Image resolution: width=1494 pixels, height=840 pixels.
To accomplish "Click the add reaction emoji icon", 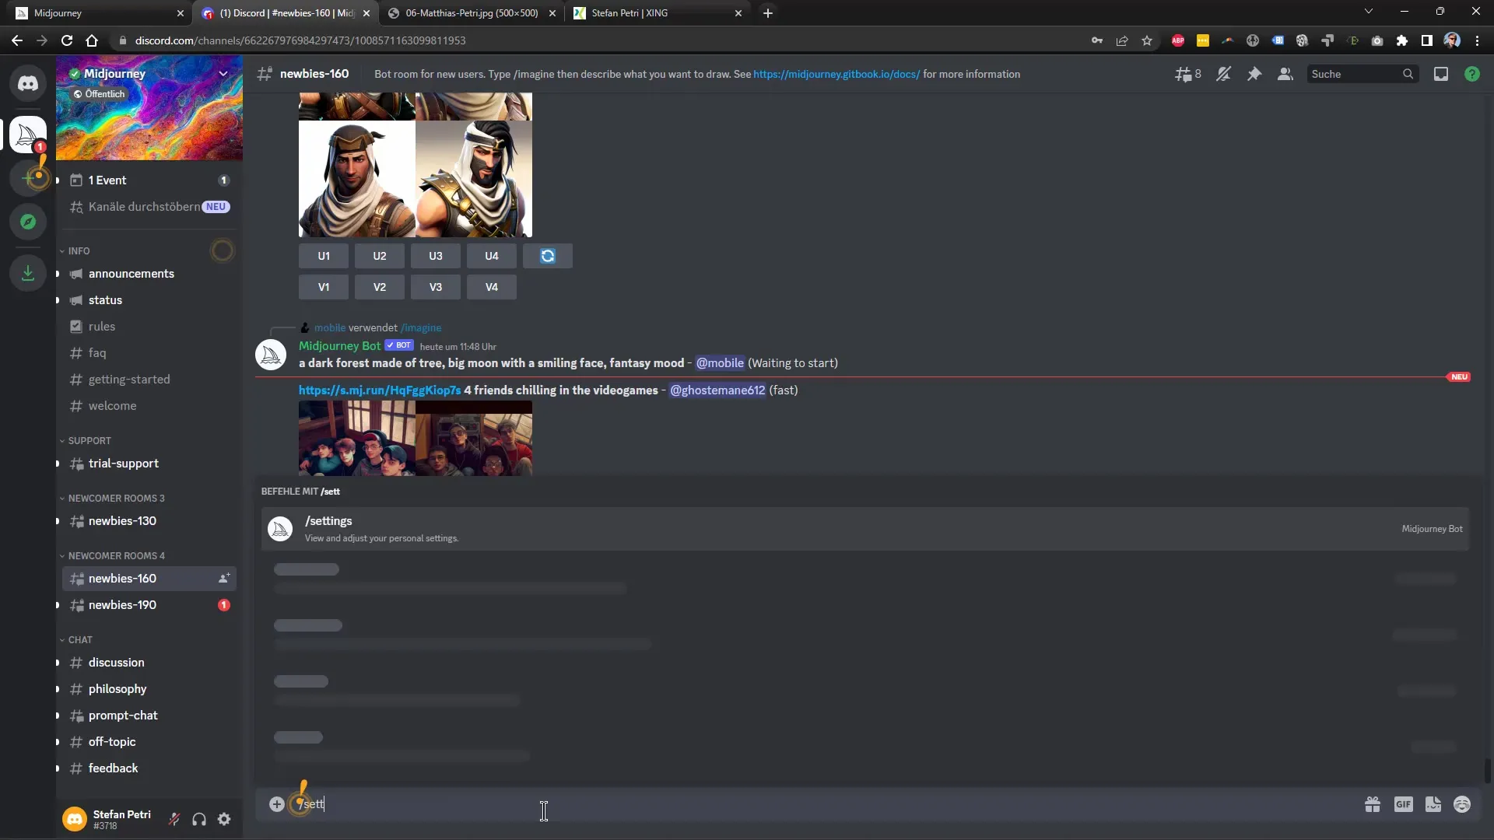I will point(1462,804).
